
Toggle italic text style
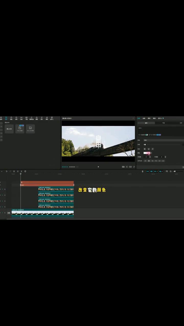coord(153,149)
